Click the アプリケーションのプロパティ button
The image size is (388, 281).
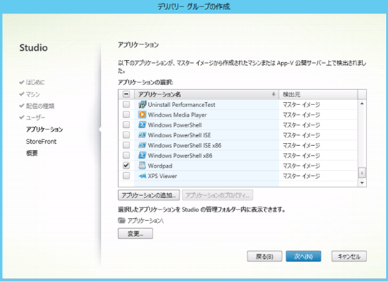coord(218,195)
